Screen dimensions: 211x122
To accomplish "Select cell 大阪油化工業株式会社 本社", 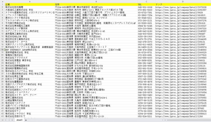I will pyautogui.click(x=30, y=10).
